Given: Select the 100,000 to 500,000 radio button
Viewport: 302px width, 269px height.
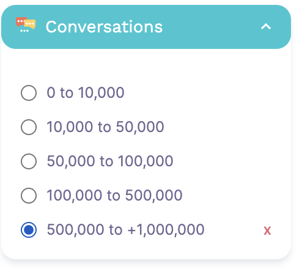Looking at the screenshot, I should click(x=29, y=196).
